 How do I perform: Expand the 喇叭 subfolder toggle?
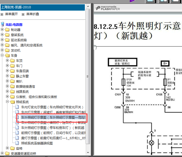(7, 81)
